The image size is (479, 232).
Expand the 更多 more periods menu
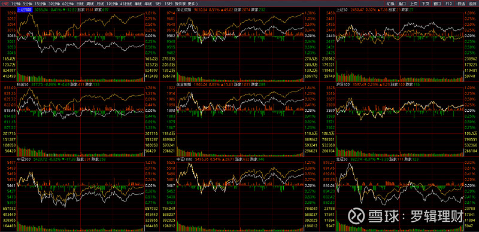click(192, 4)
